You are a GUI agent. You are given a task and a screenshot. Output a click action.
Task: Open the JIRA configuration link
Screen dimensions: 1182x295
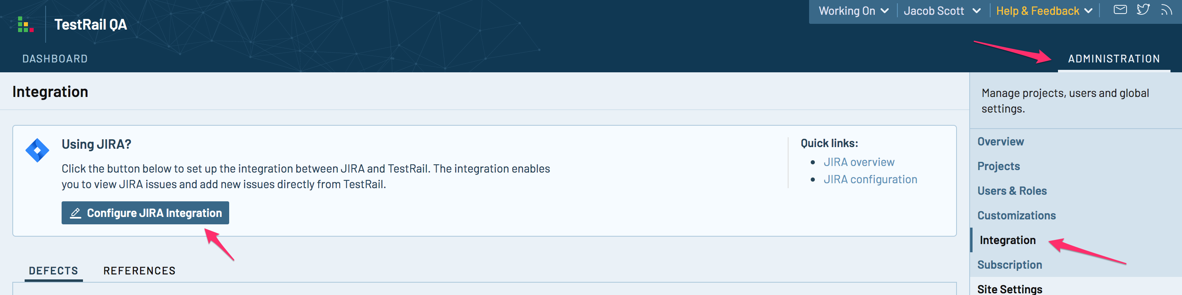pyautogui.click(x=870, y=180)
